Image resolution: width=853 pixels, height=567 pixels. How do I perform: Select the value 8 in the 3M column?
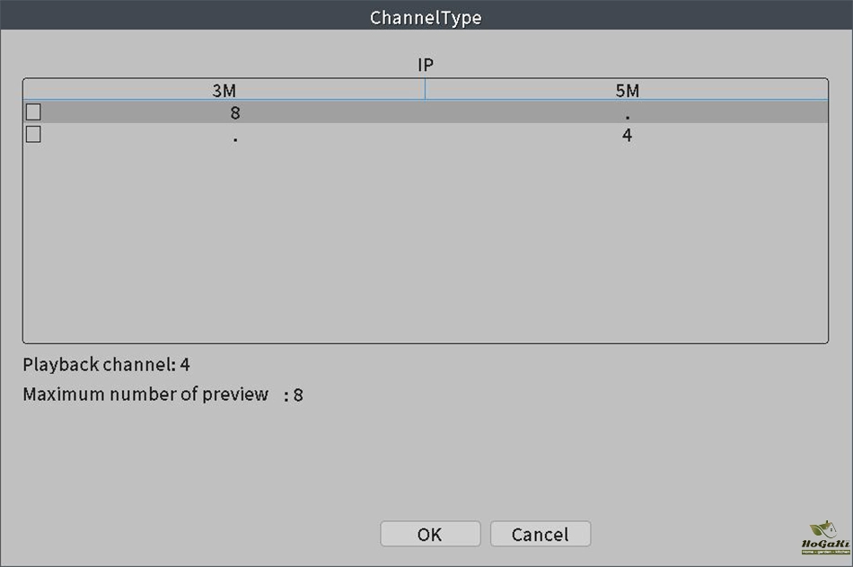click(235, 113)
